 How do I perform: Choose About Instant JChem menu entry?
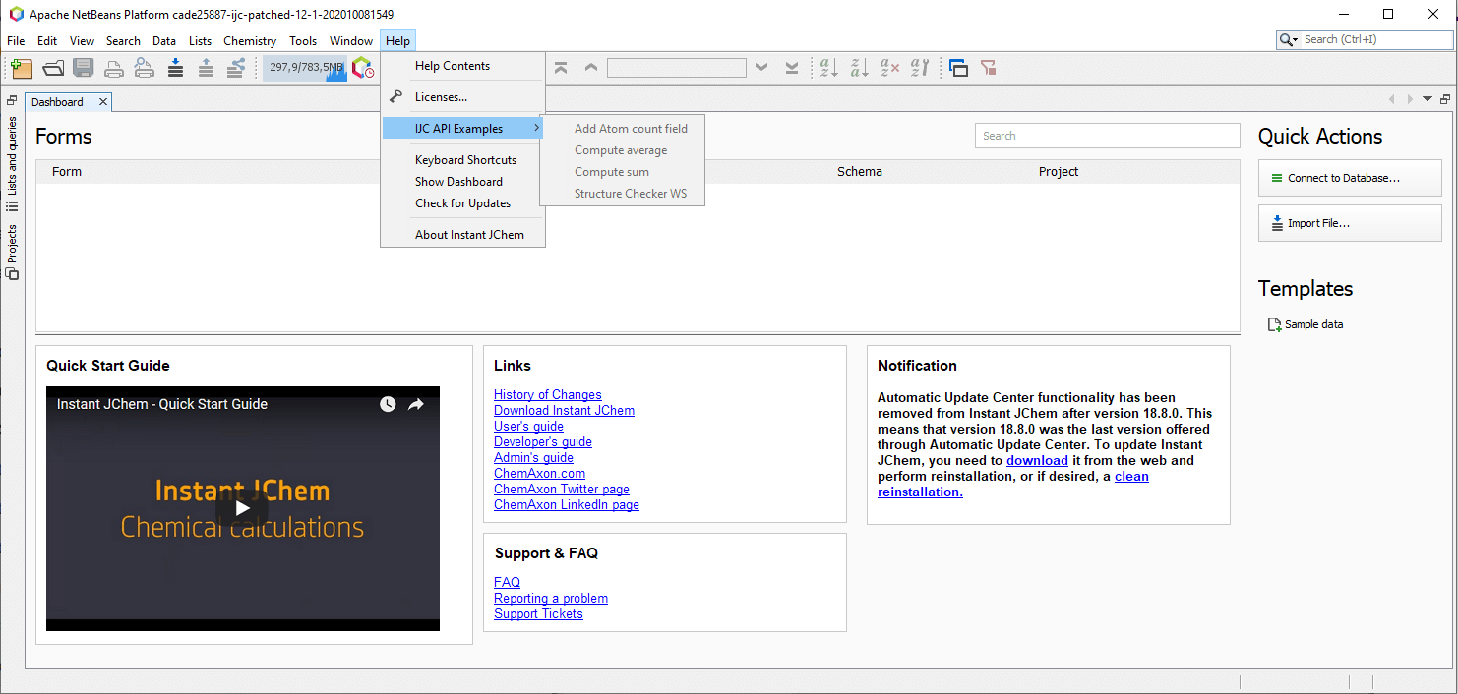coord(469,235)
